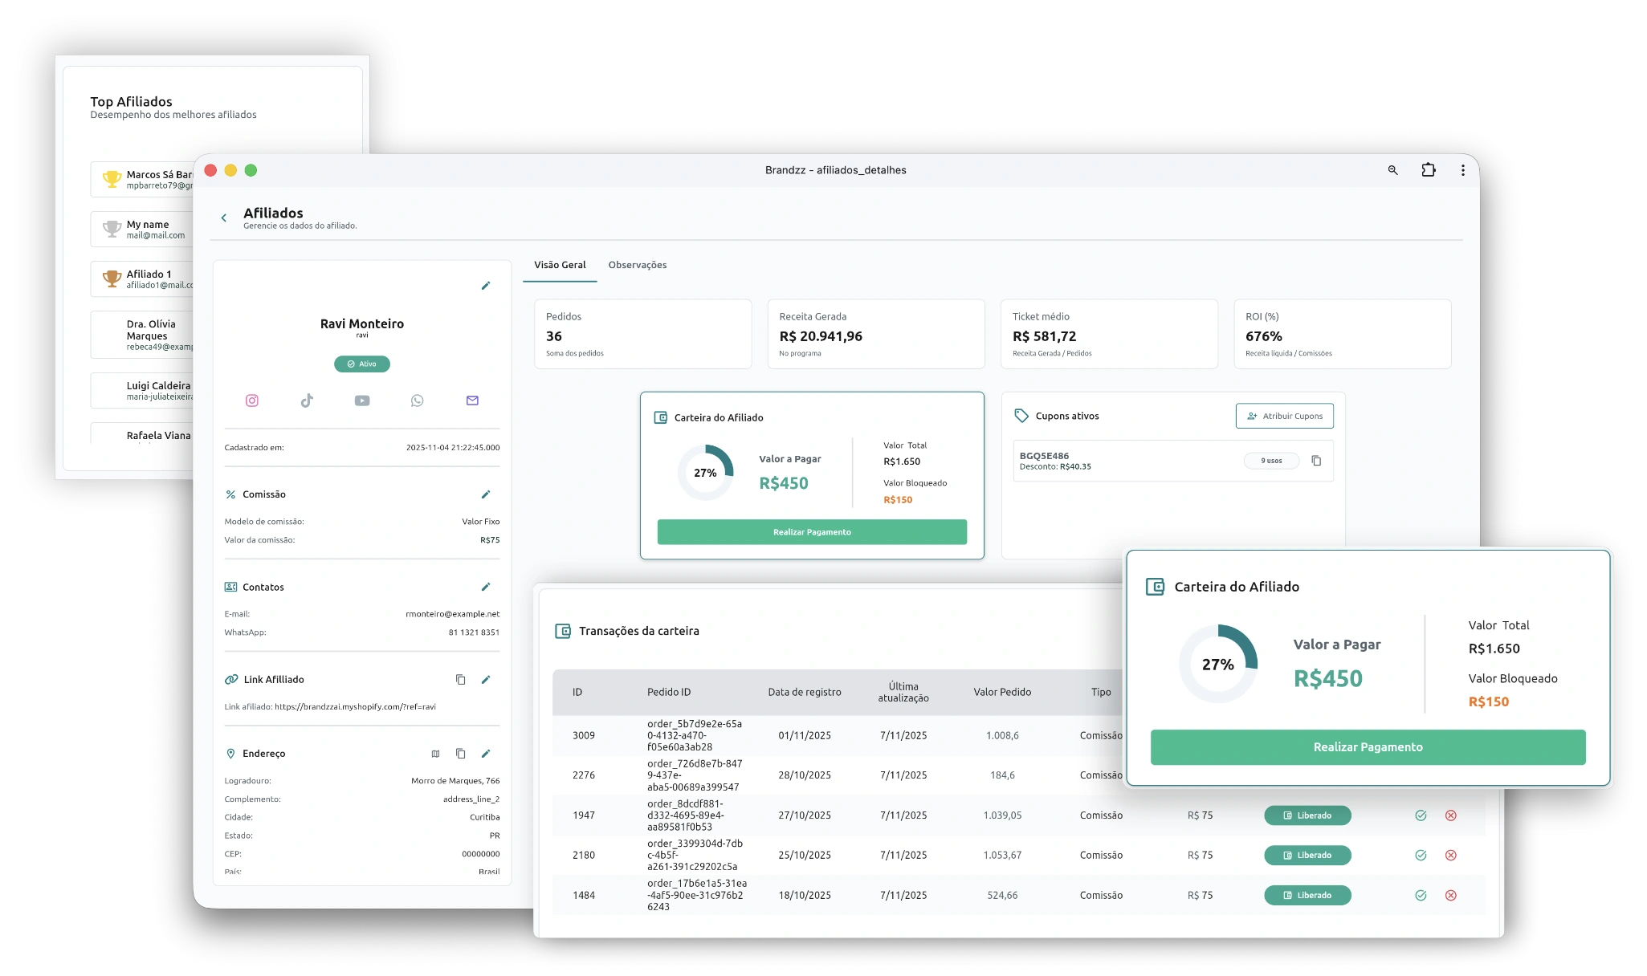Click the Liberado badge on transaction 1484
Viewport: 1647px width, 976px height.
point(1307,895)
